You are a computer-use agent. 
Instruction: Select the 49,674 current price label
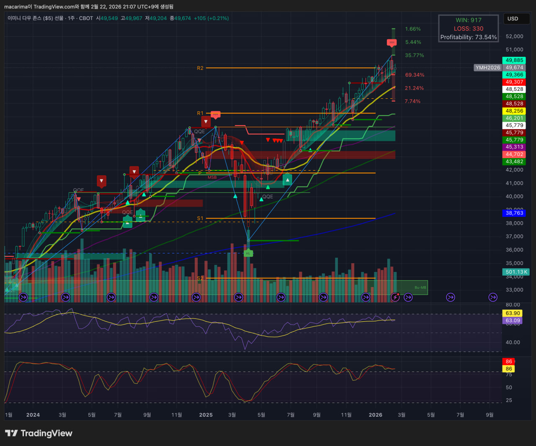514,67
